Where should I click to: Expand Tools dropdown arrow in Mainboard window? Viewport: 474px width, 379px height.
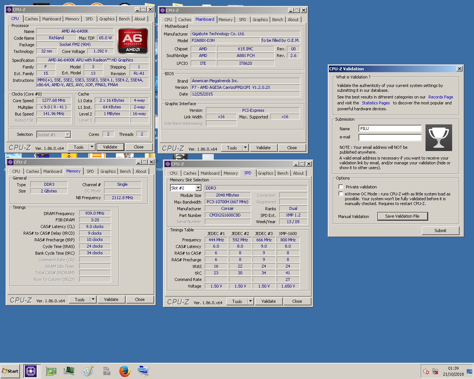(x=245, y=148)
